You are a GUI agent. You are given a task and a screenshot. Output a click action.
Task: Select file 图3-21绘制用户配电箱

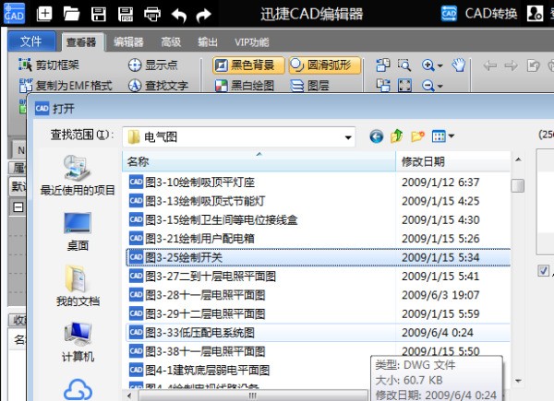coord(192,239)
